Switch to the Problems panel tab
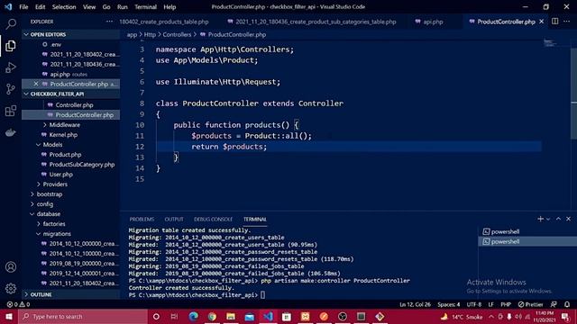This screenshot has height=324, width=577. click(142, 220)
